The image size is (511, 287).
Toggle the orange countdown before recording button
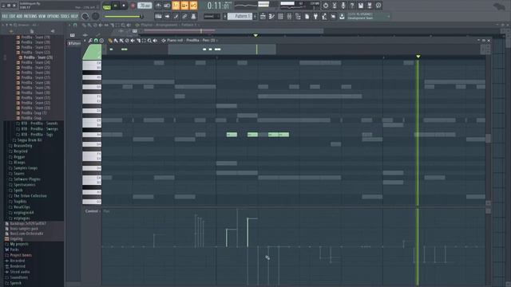[x=176, y=6]
